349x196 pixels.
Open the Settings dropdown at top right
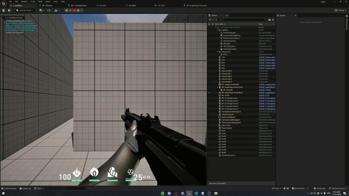tap(340, 10)
